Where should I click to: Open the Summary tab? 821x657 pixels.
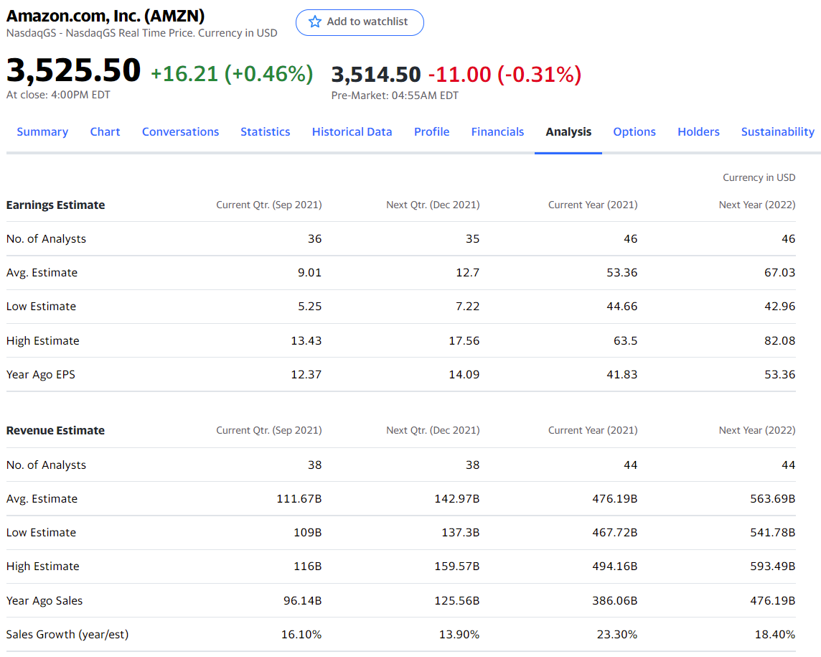[42, 131]
